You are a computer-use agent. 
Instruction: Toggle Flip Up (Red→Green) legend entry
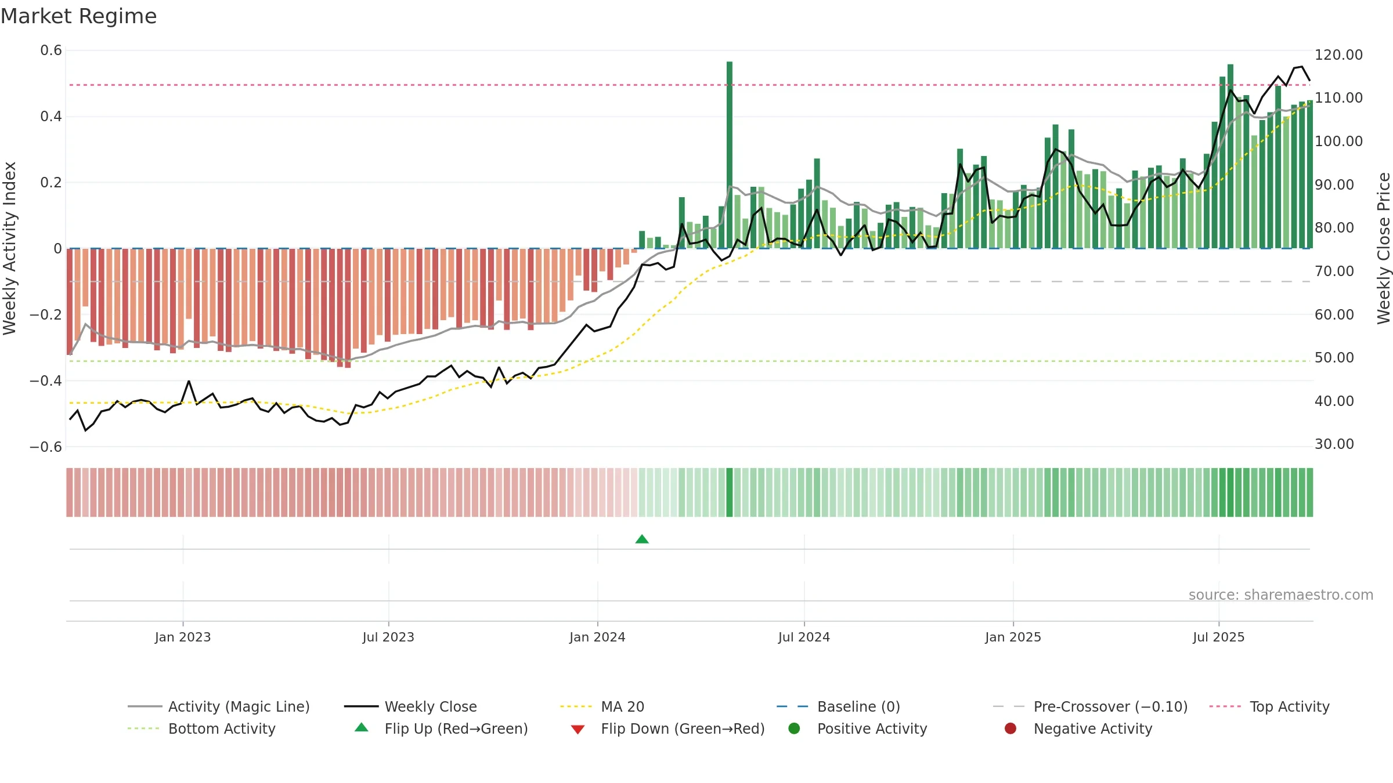point(441,728)
